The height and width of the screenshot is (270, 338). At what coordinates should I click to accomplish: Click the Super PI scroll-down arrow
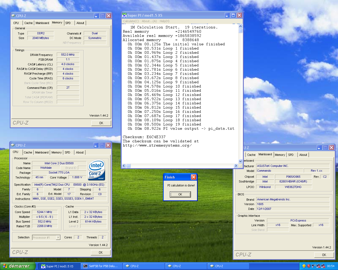click(240, 161)
